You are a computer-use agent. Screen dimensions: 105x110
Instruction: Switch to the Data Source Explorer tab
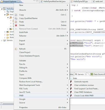98,74
